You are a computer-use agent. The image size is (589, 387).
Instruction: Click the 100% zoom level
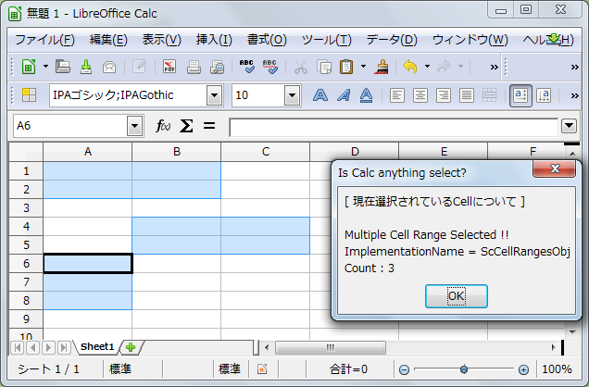557,369
